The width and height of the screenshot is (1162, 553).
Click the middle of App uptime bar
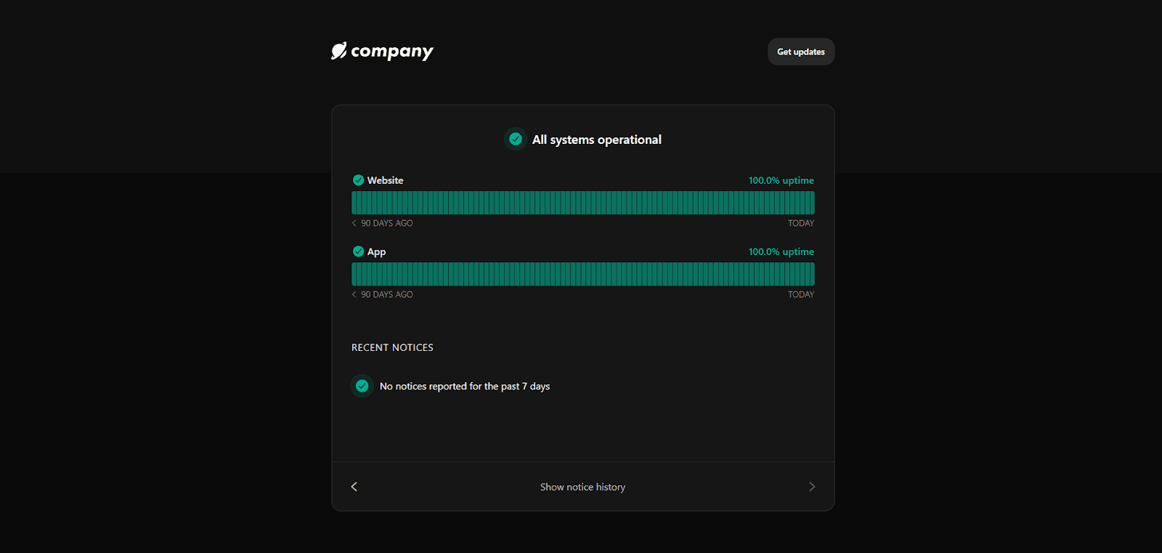583,274
